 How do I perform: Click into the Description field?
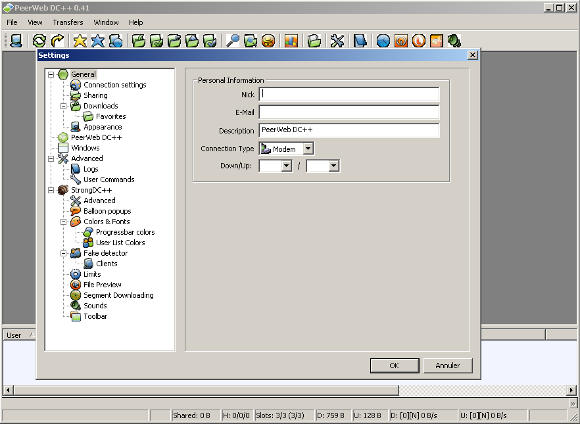tap(349, 130)
